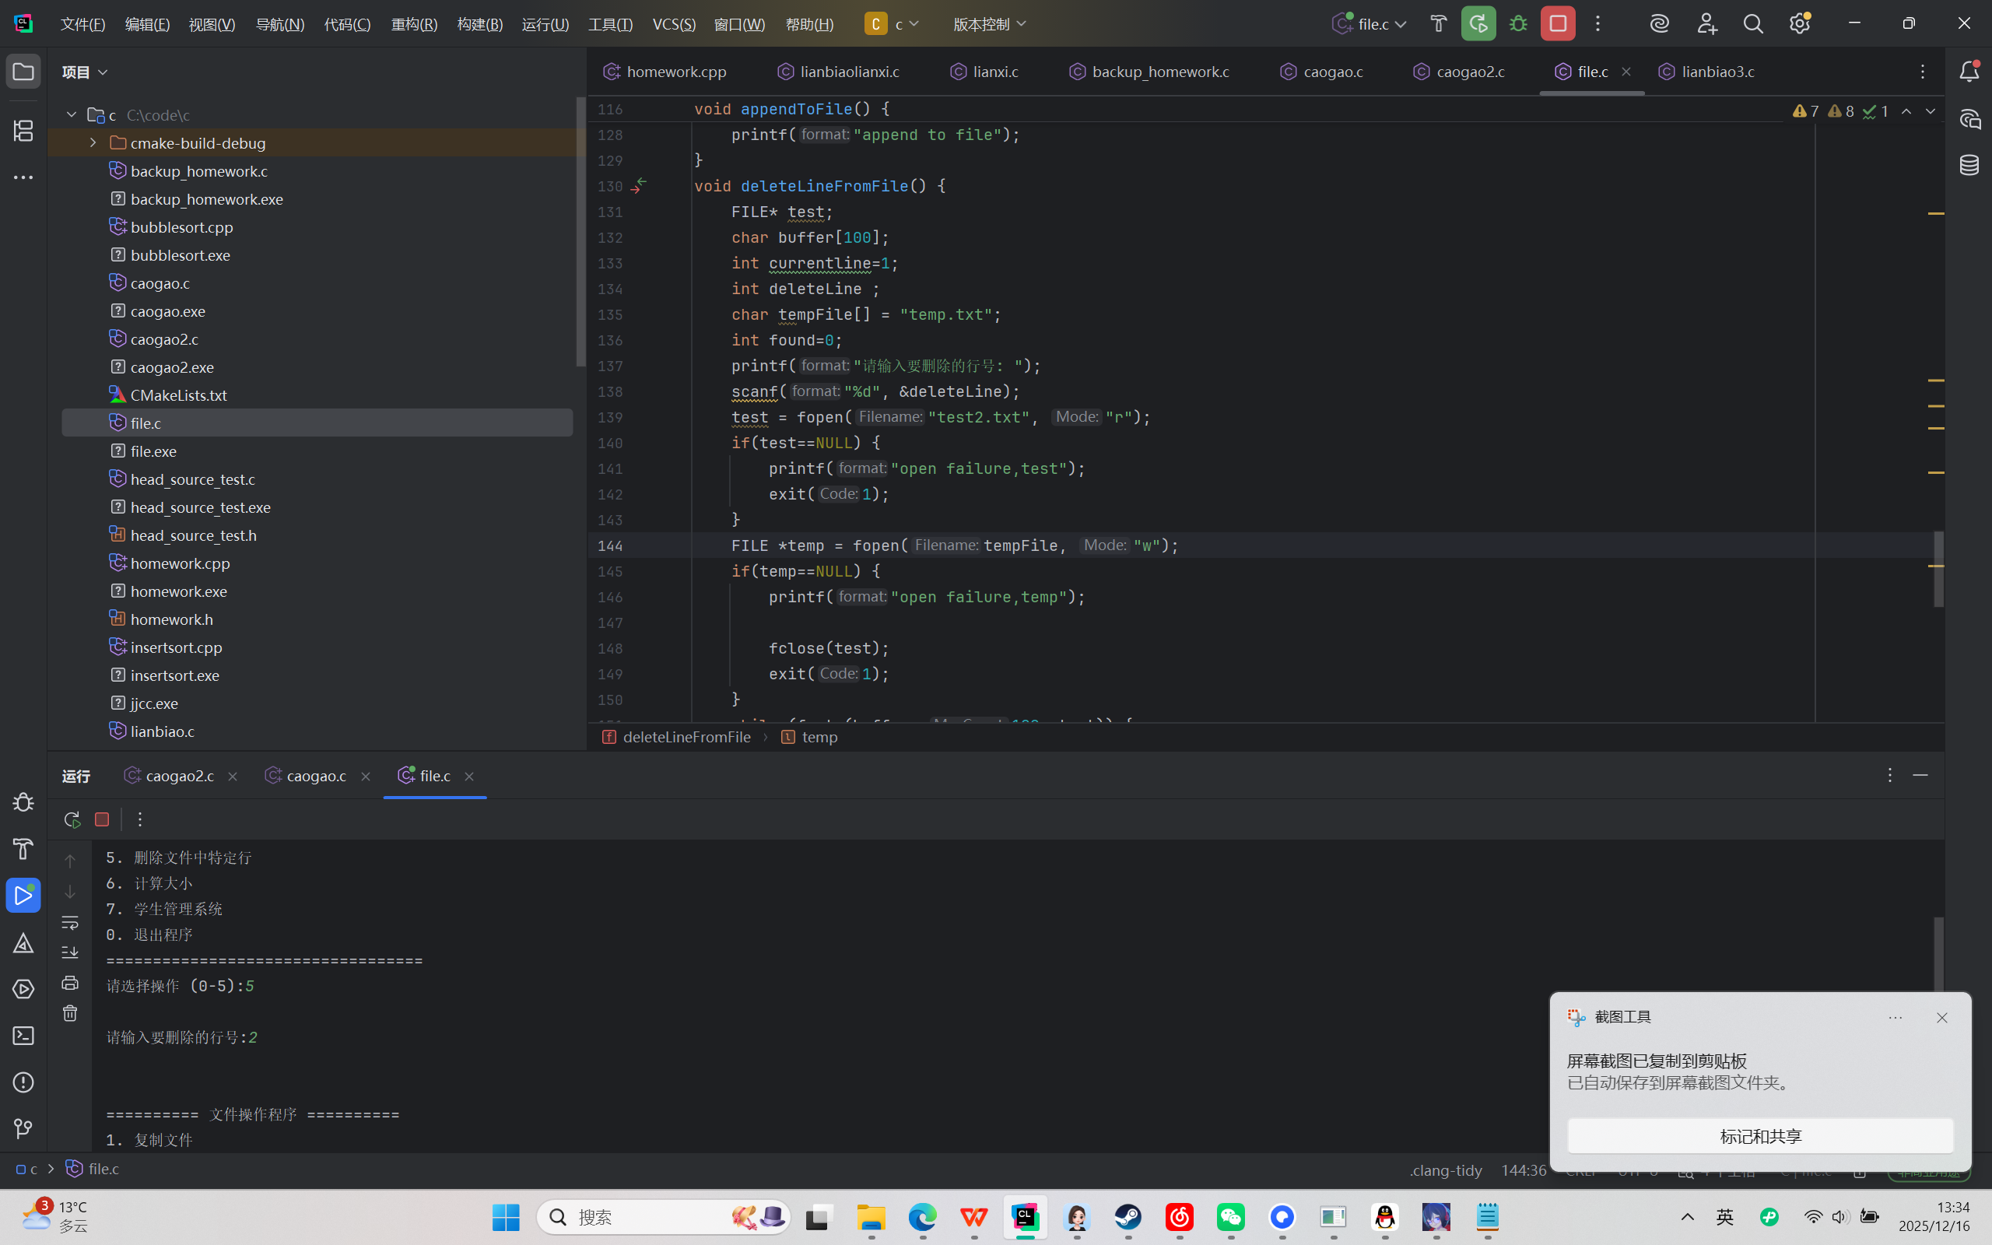
Task: Toggle scroll to end in run console
Action: click(70, 952)
